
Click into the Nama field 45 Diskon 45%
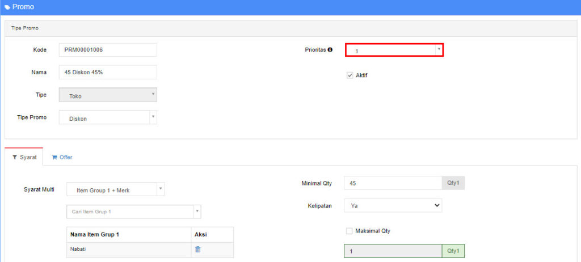point(108,72)
